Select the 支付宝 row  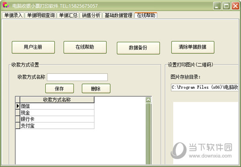tap(57, 126)
